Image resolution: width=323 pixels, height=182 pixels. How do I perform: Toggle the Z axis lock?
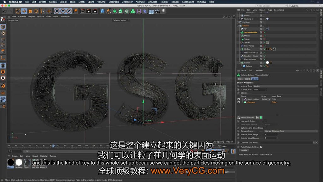tap(69, 11)
